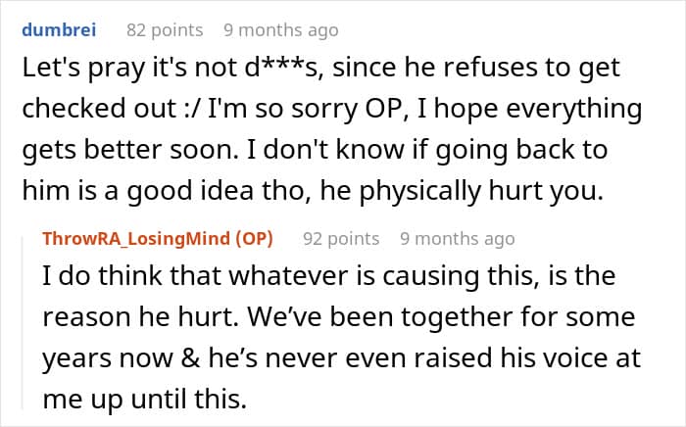This screenshot has height=427, width=686.
Task: Click the "&" symbol in the reply
Action: [x=190, y=357]
